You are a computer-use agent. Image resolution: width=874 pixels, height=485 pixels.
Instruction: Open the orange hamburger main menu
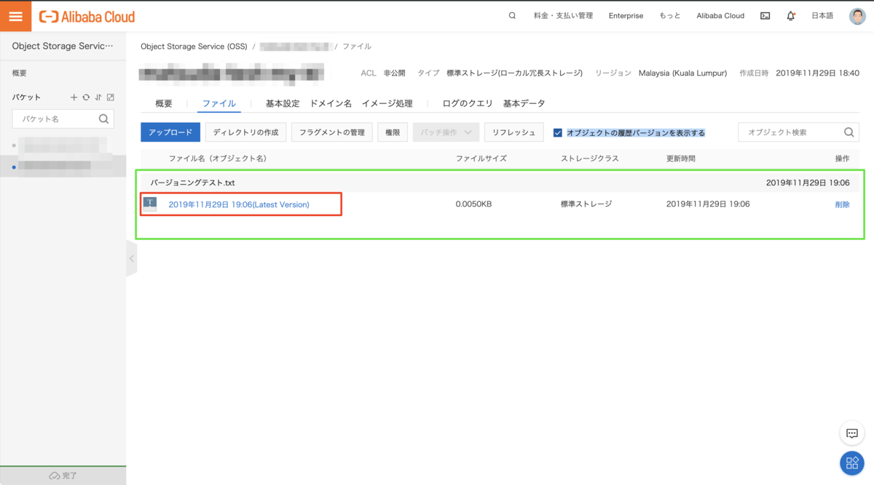click(15, 16)
